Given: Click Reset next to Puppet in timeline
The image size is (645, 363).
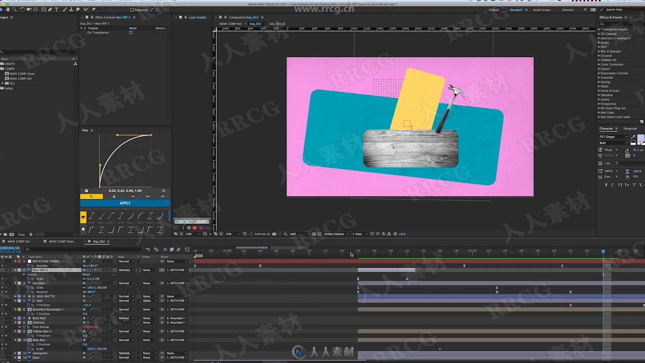Looking at the screenshot, I should click(86, 274).
